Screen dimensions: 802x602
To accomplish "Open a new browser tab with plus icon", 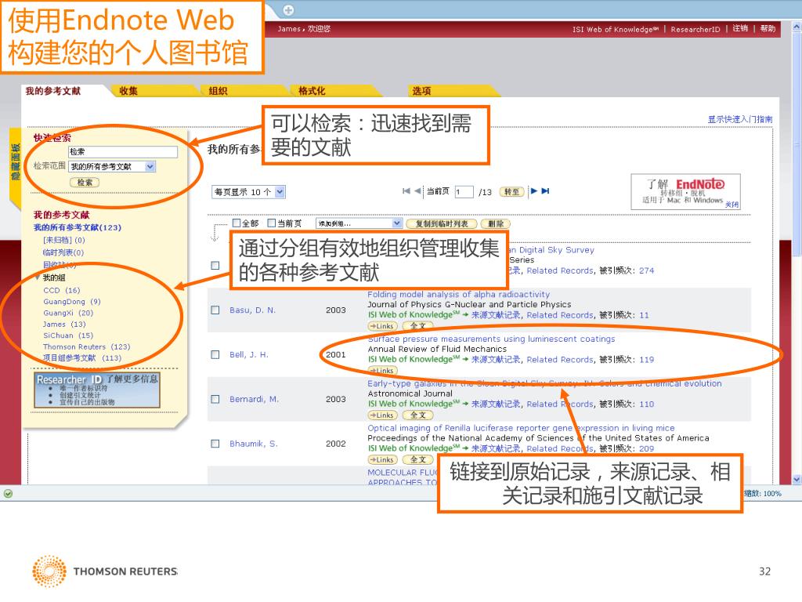I will (288, 9).
